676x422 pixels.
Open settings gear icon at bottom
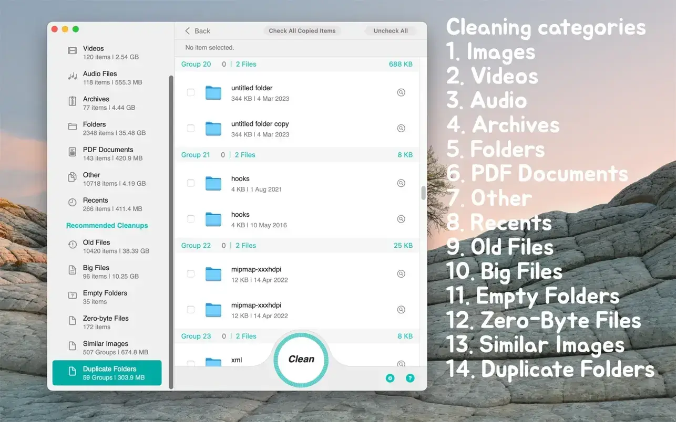[390, 378]
